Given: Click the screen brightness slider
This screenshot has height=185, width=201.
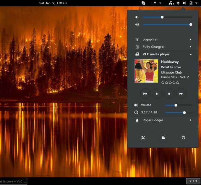Looking at the screenshot, I should (167, 25).
